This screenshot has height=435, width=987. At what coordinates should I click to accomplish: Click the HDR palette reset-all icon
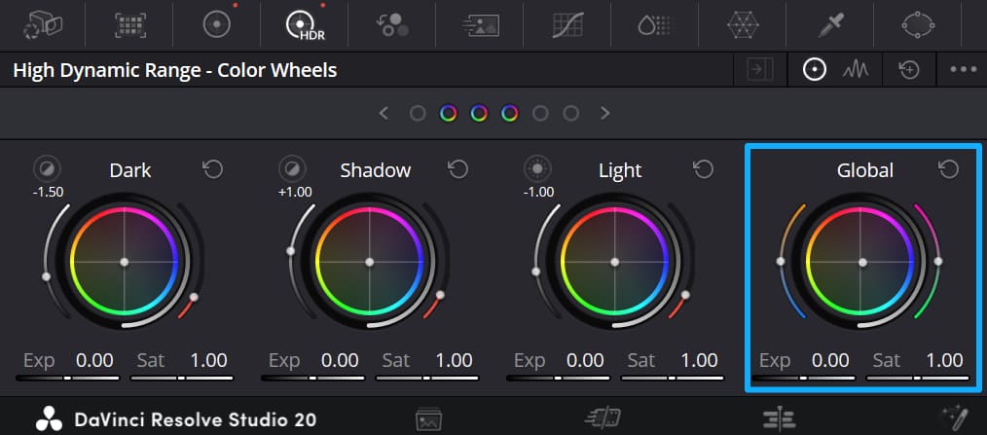[909, 70]
